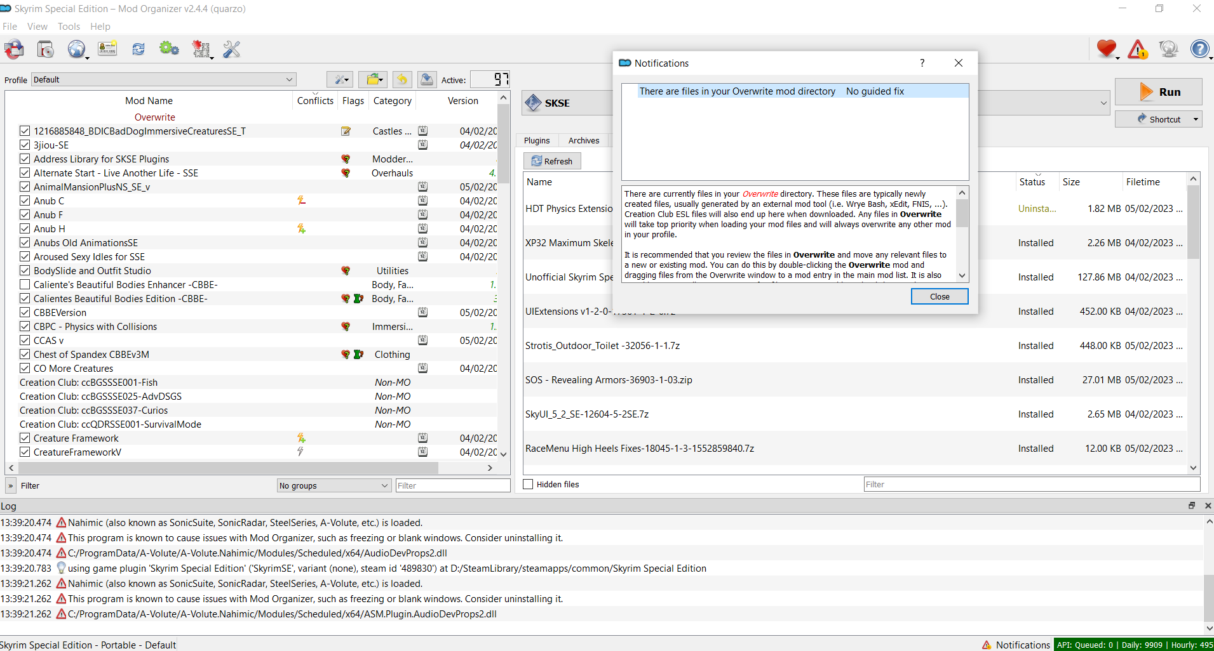
Task: Open executables green gears icon
Action: (x=169, y=49)
